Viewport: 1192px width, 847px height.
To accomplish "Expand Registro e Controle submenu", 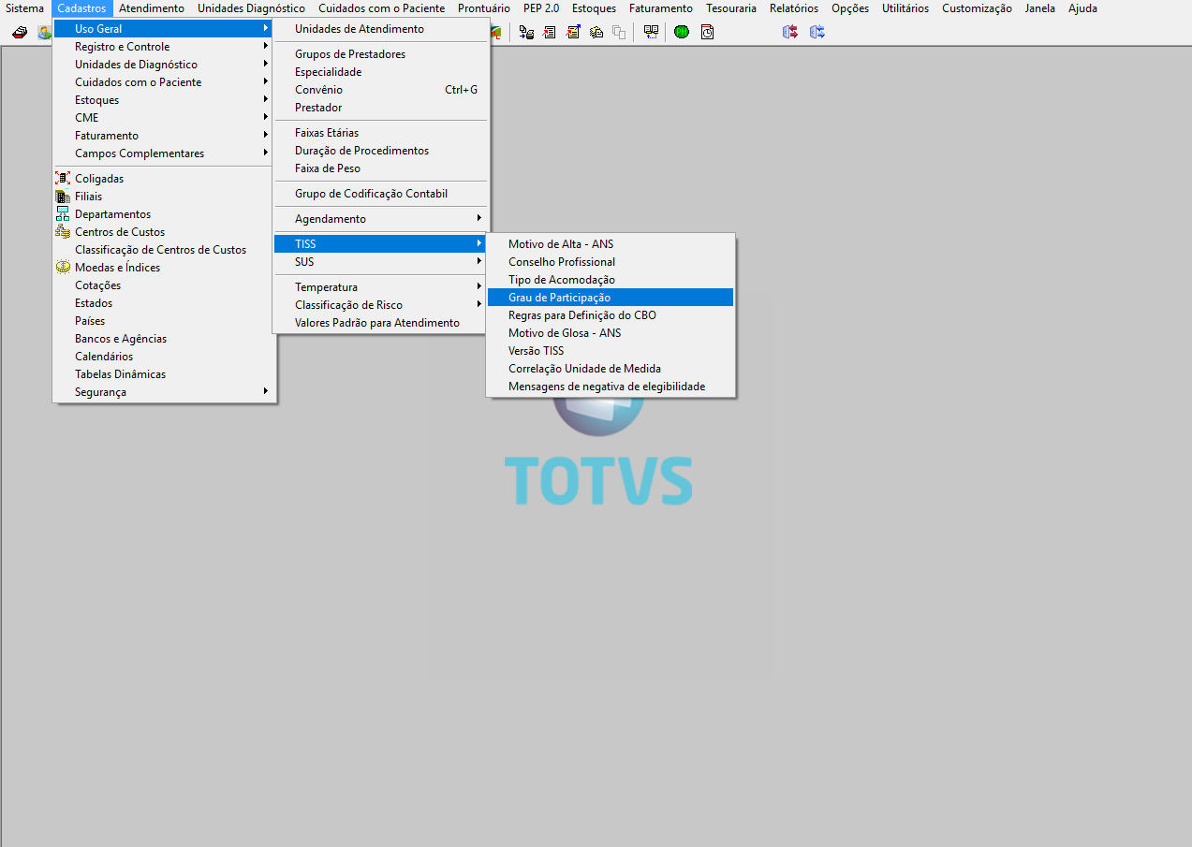I will (x=163, y=47).
